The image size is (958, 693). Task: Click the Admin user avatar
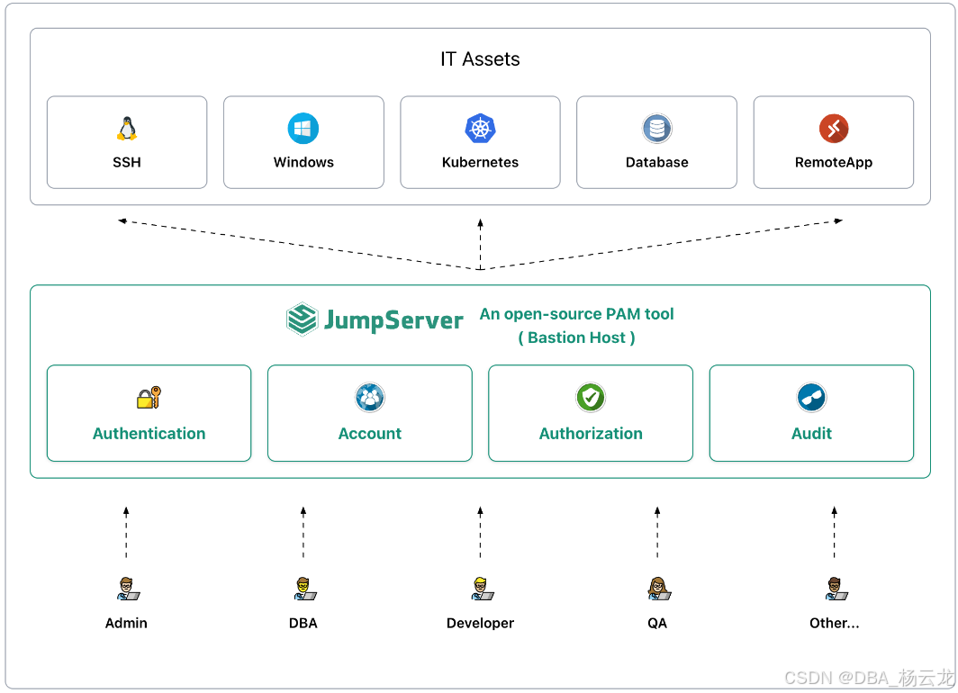128,589
